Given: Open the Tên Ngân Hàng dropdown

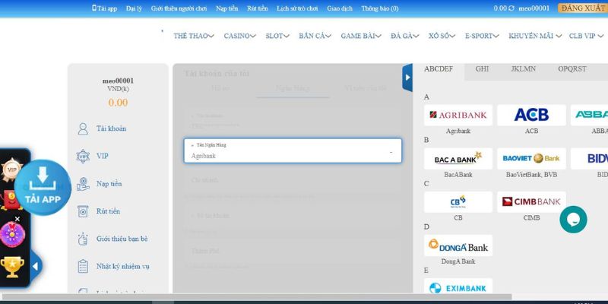Looking at the screenshot, I should (x=293, y=150).
